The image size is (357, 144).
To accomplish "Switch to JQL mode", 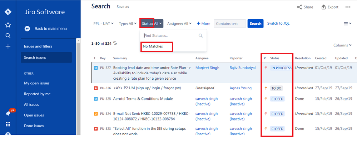I will (x=278, y=24).
